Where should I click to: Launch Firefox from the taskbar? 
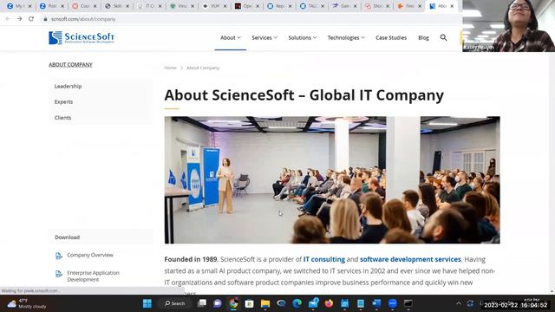point(329,303)
